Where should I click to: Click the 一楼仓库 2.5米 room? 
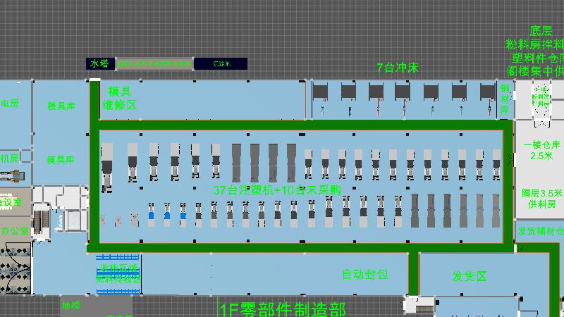(x=541, y=150)
